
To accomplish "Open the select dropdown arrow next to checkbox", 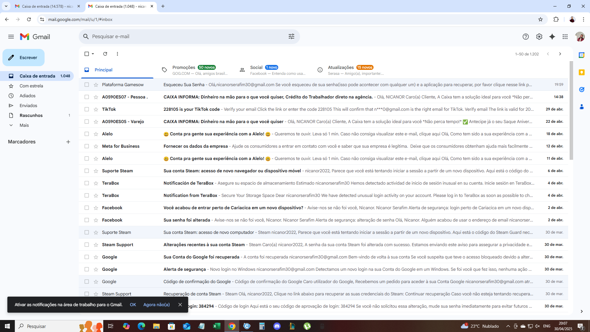I will pos(93,54).
